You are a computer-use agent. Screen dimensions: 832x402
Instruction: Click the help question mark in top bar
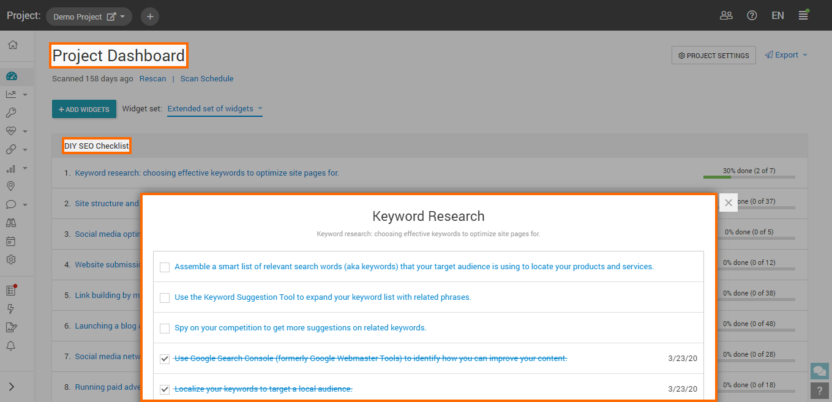point(752,16)
